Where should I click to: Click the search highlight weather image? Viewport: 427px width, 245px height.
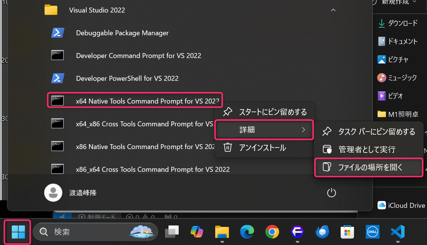tap(141, 232)
